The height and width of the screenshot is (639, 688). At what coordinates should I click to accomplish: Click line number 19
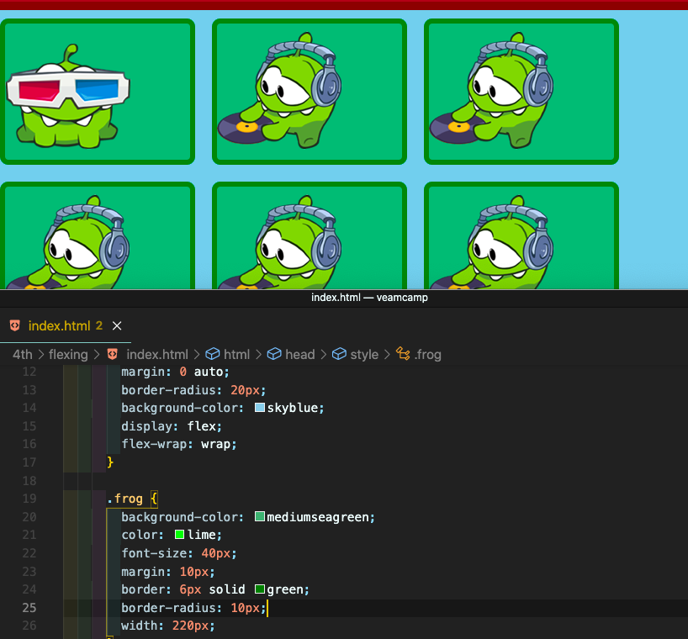click(29, 499)
